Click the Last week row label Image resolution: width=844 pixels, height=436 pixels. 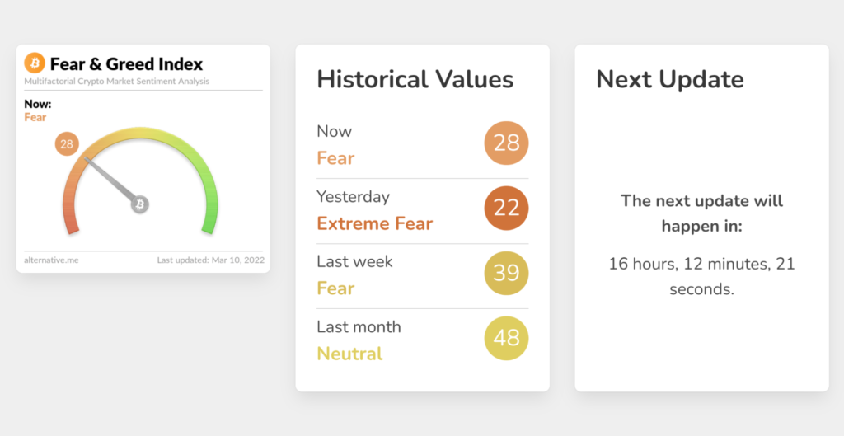tap(354, 261)
